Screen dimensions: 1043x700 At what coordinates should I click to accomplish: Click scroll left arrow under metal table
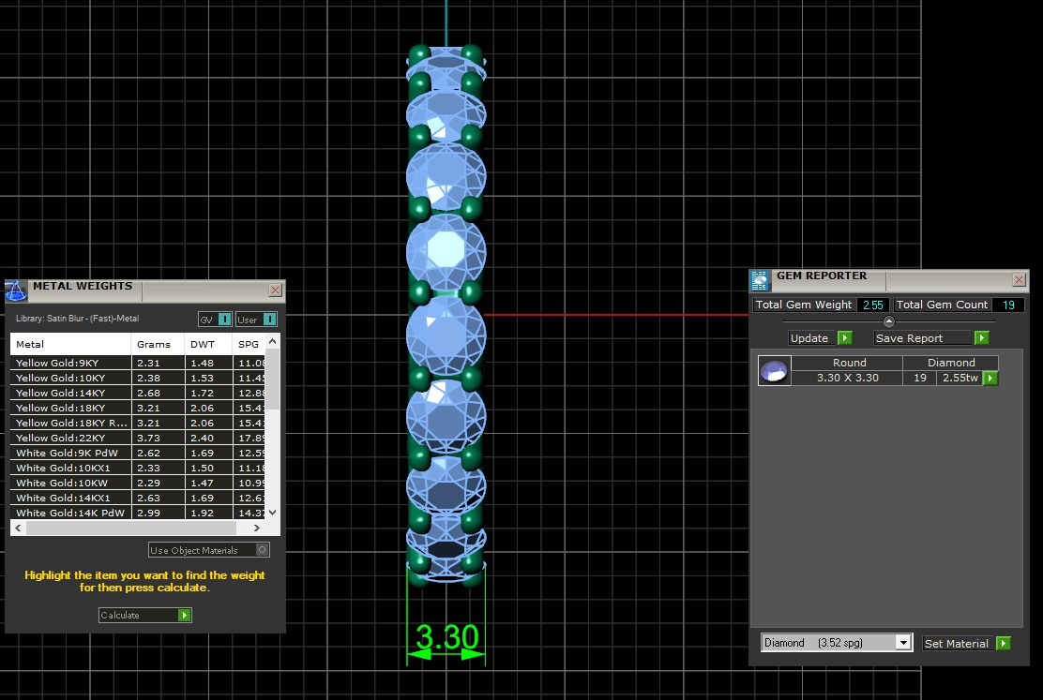click(19, 528)
